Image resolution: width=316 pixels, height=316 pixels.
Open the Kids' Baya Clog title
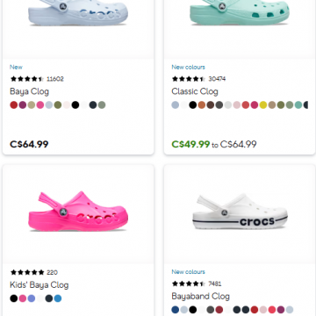click(x=39, y=285)
